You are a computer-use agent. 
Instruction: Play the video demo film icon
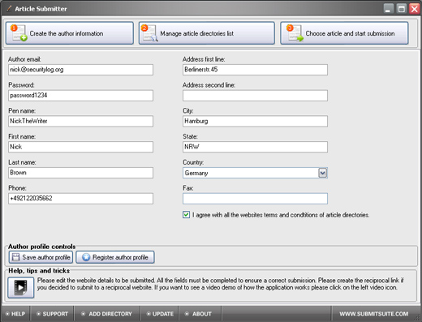(21, 287)
